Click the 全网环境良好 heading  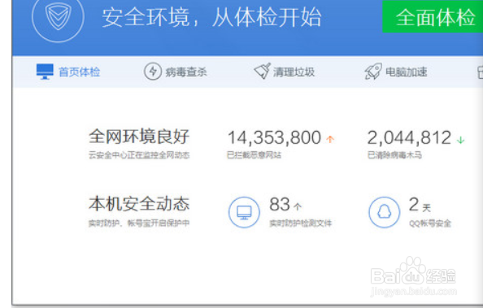[139, 137]
